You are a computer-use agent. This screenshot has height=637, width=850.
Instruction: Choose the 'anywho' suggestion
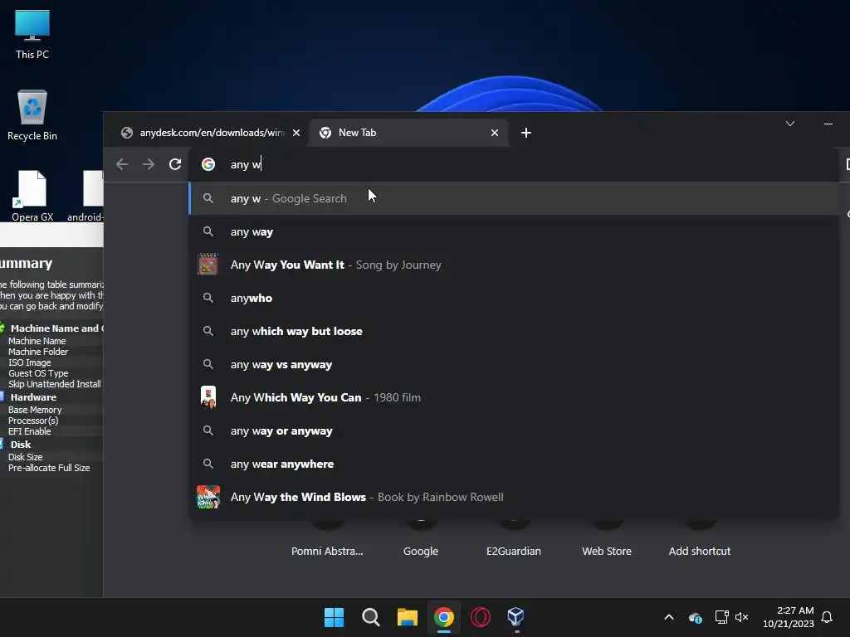(514, 298)
